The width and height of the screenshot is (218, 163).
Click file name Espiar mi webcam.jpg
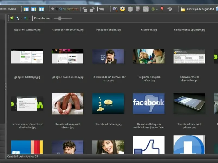click(x=28, y=30)
